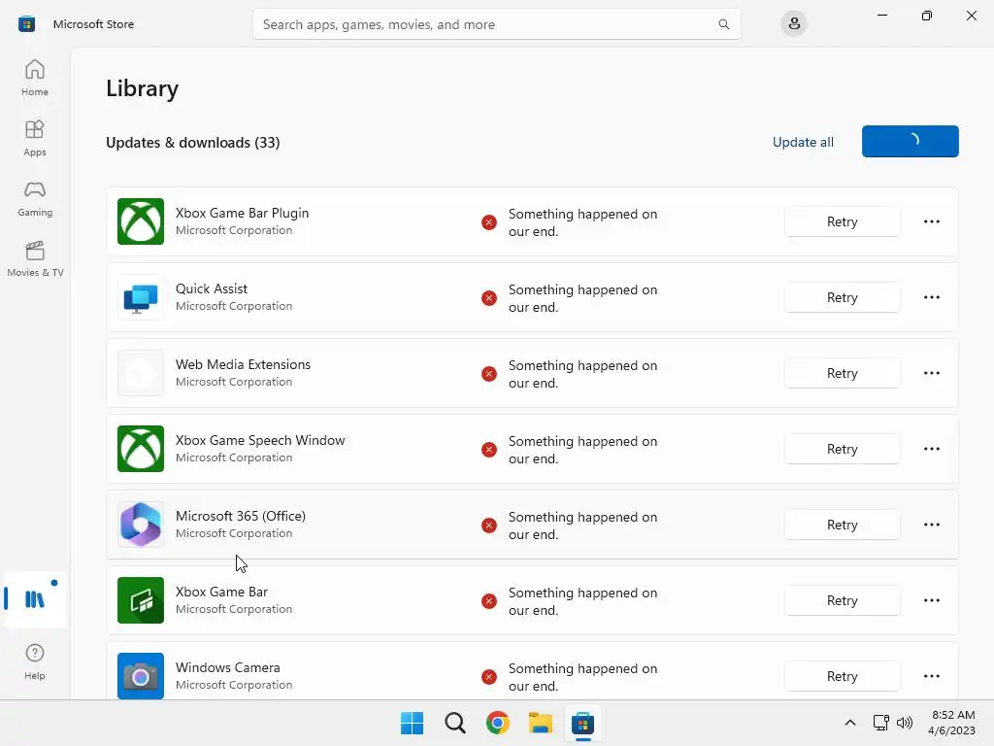Image resolution: width=994 pixels, height=746 pixels.
Task: Open the user account profile icon
Action: tap(794, 24)
